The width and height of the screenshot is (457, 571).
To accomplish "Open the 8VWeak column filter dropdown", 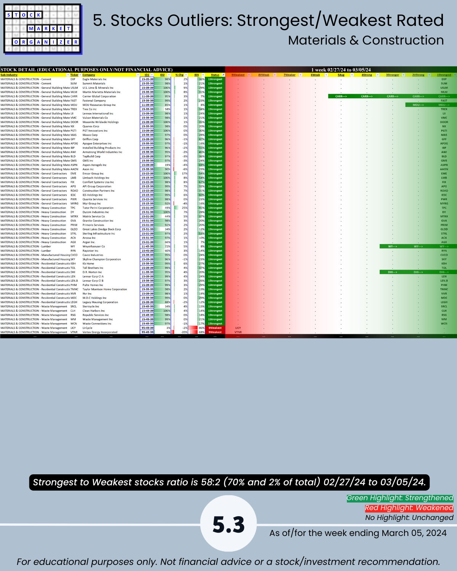I will (275, 75).
